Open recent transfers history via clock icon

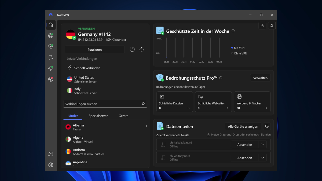(x=267, y=126)
